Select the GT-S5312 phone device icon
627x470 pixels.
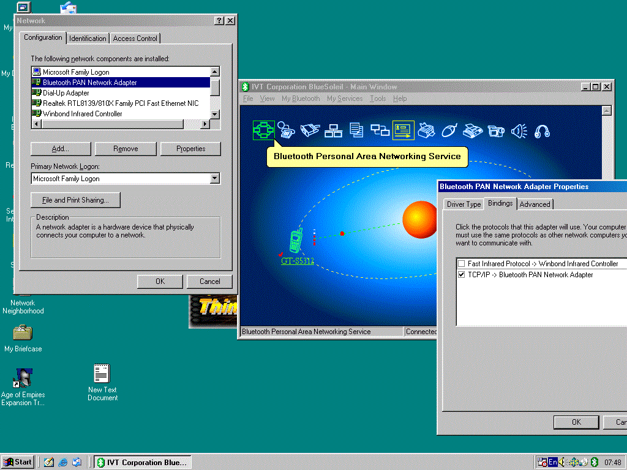(296, 240)
